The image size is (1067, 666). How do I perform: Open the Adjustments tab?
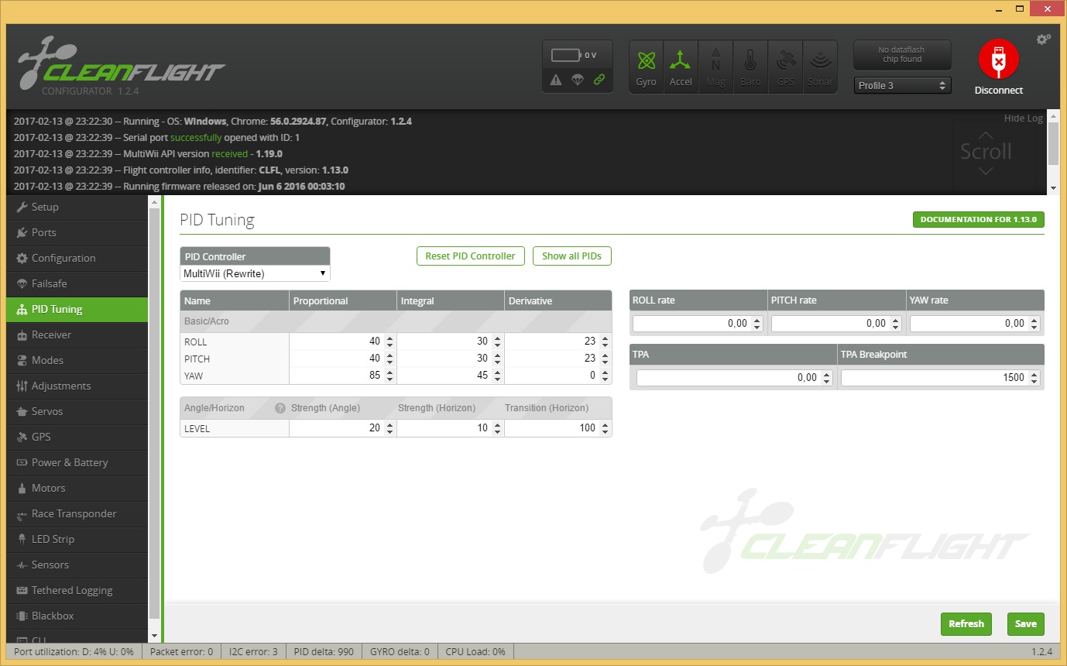[77, 386]
